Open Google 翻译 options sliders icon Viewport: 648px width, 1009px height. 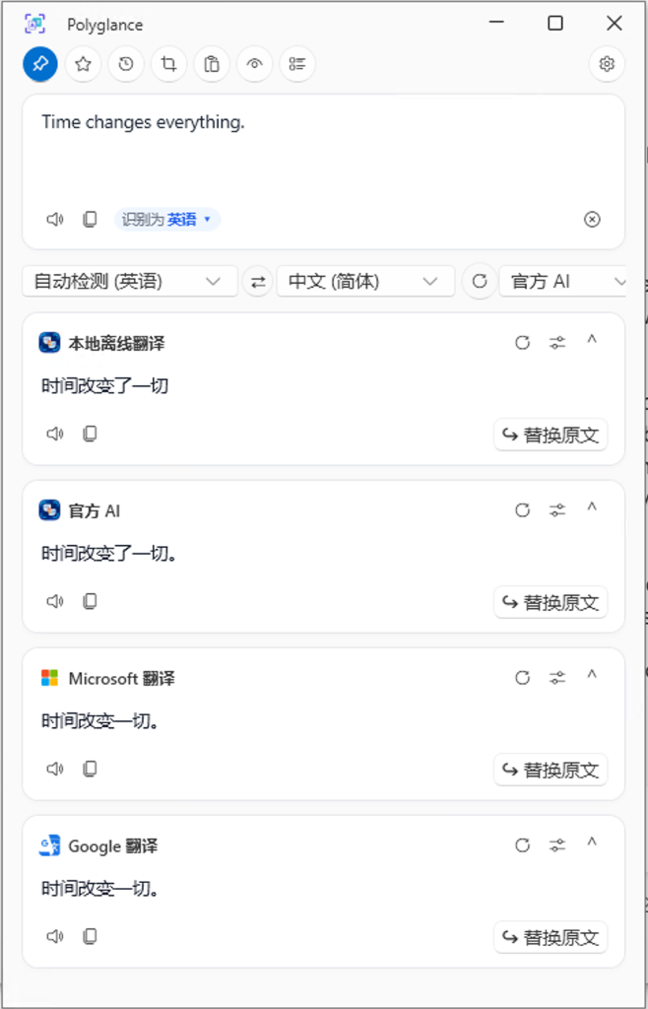[x=557, y=845]
